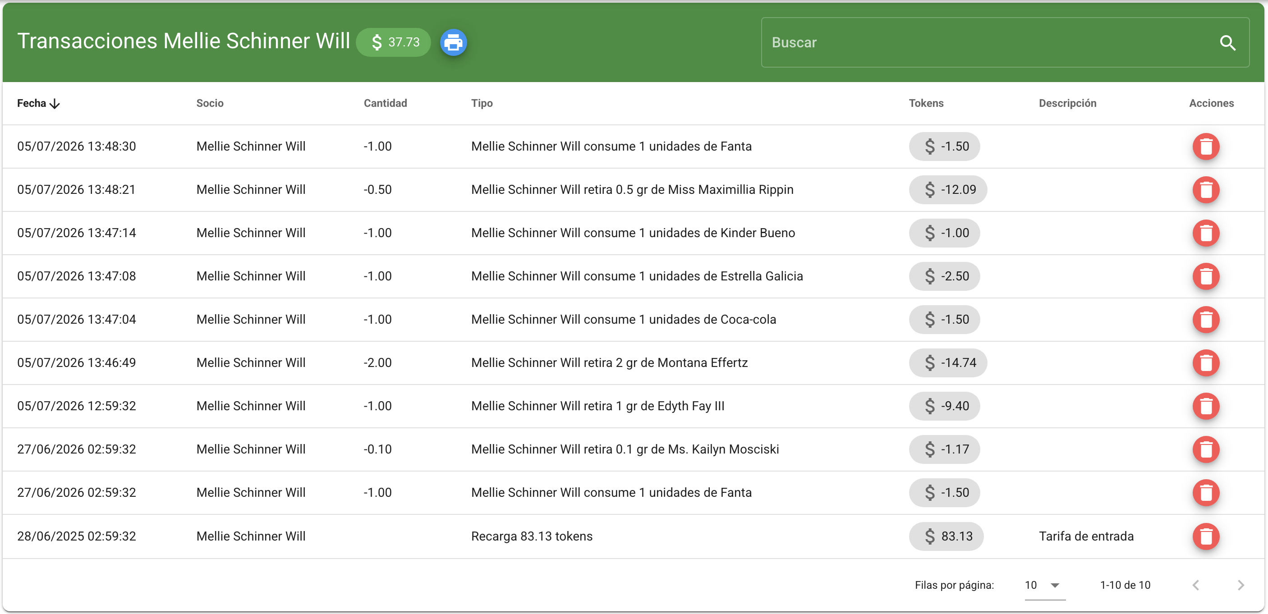Click the Acciones column header
Image resolution: width=1268 pixels, height=614 pixels.
click(x=1211, y=103)
